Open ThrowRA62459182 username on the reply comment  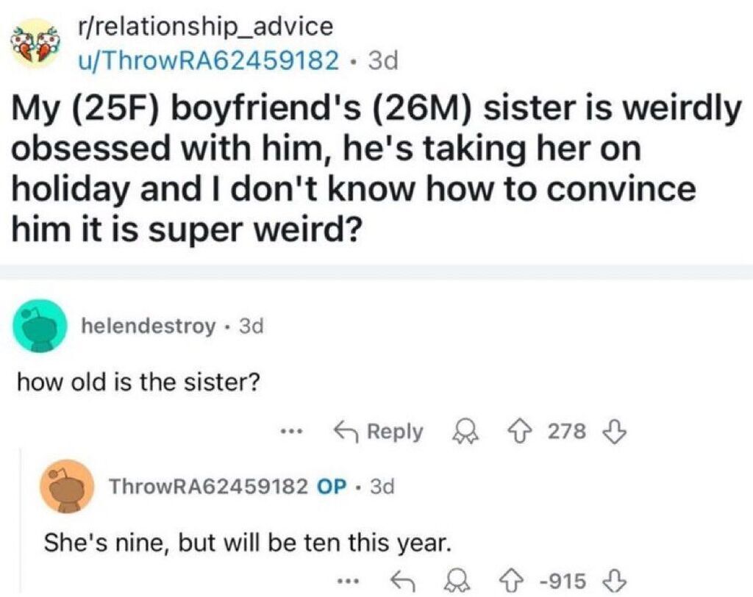point(209,486)
